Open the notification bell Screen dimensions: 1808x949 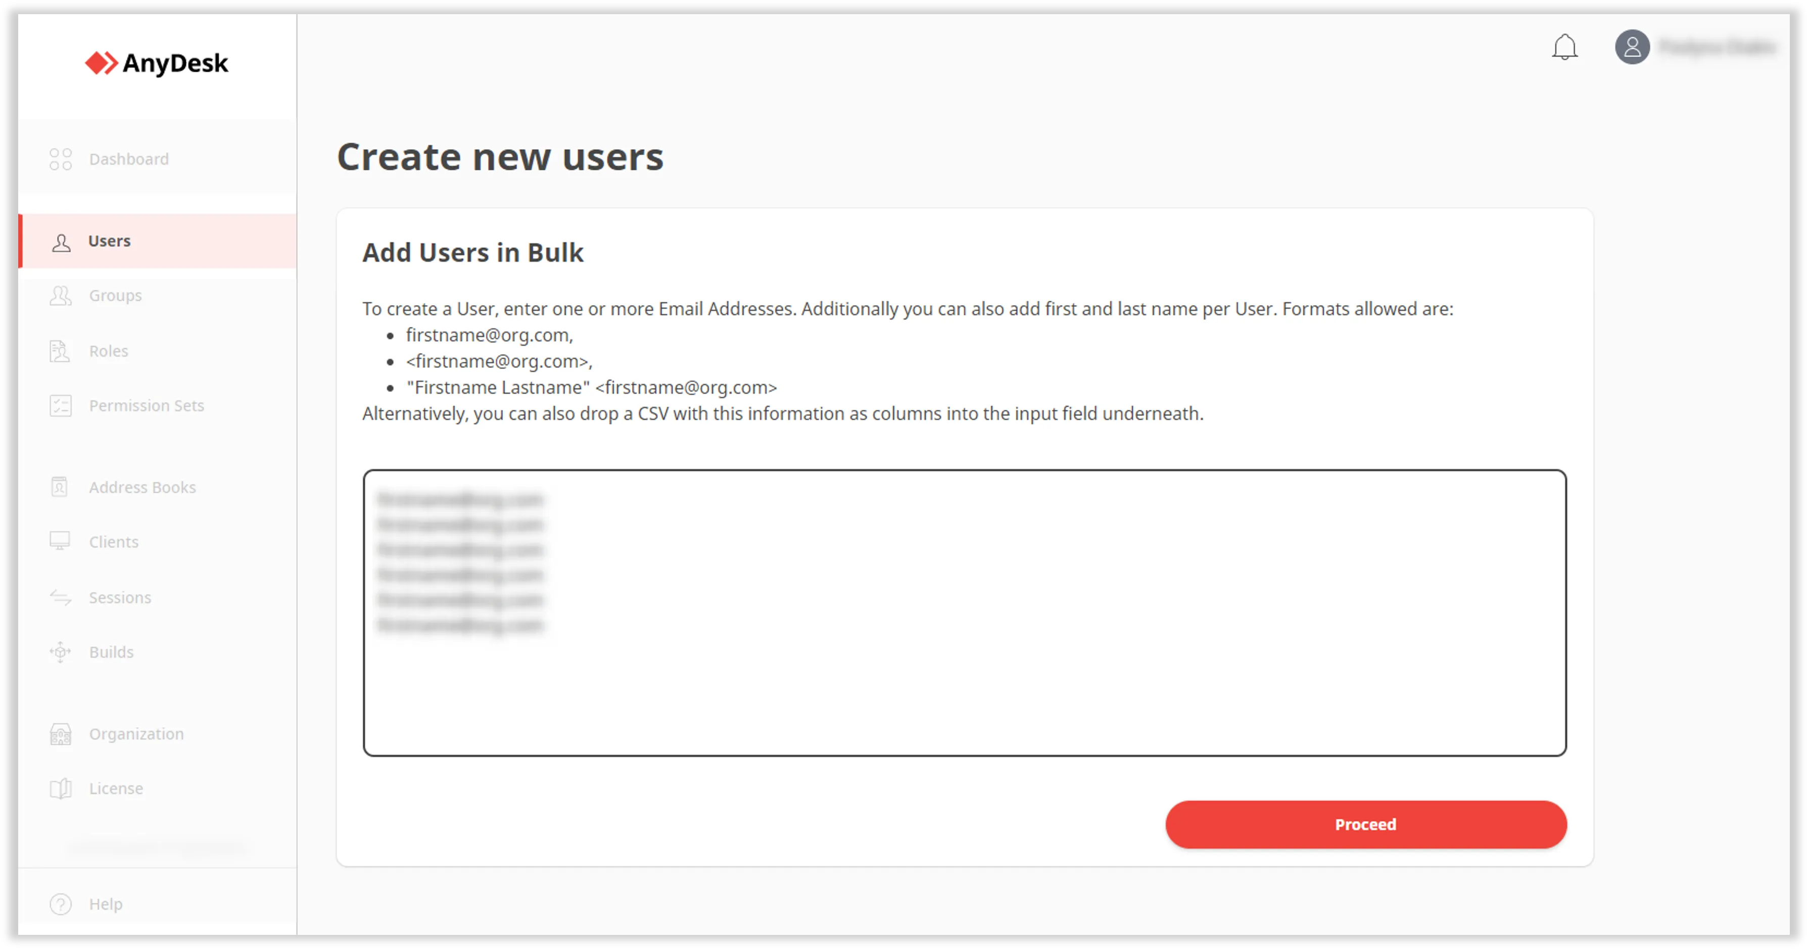(x=1564, y=48)
